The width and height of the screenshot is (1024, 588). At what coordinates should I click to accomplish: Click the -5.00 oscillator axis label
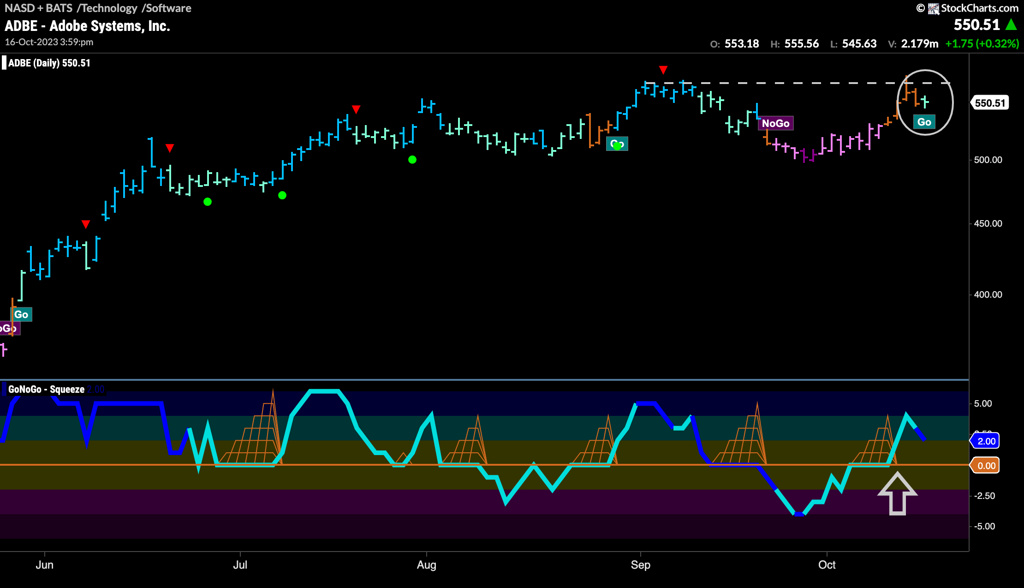tap(984, 527)
